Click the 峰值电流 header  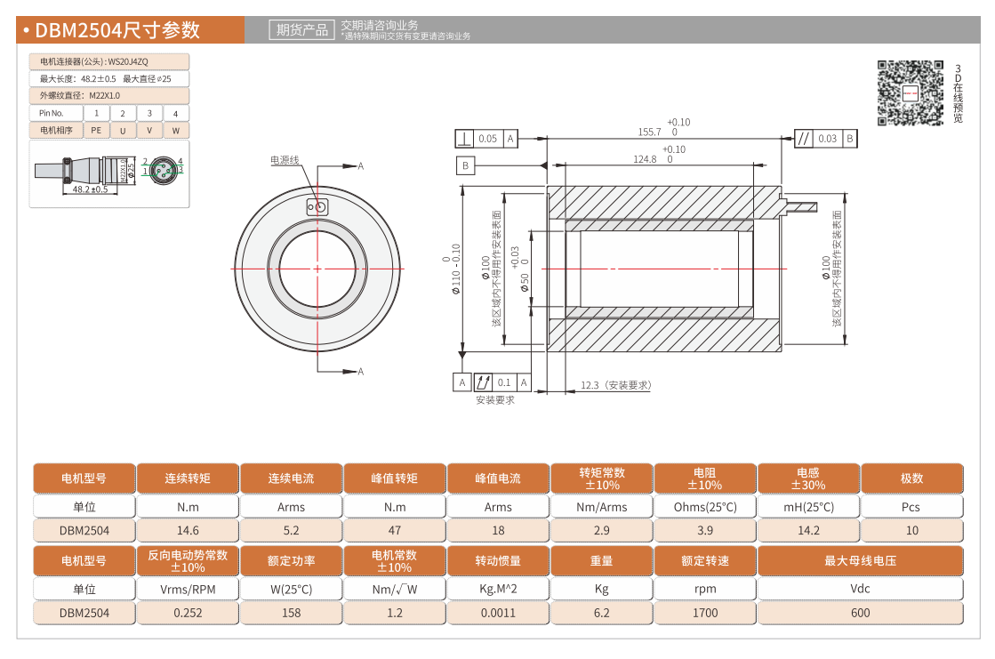point(498,478)
